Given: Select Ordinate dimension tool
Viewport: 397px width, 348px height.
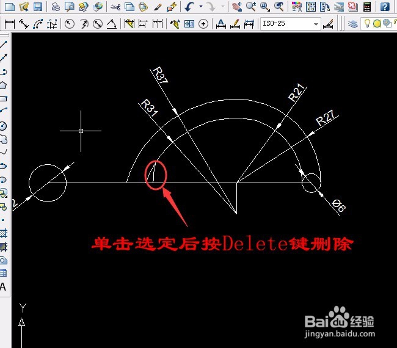Looking at the screenshot, I should point(52,24).
